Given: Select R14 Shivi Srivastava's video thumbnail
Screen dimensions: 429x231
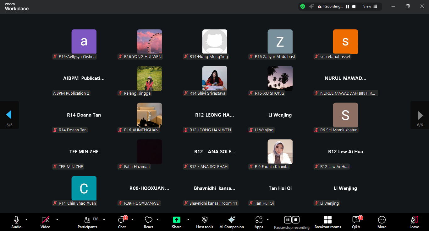Looking at the screenshot, I should point(215,78).
